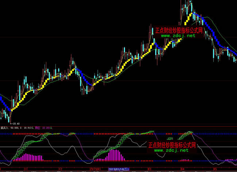237x172 pixels.
Task: Click the 抵买入 50.000 indicator label
Action: pos(9,128)
